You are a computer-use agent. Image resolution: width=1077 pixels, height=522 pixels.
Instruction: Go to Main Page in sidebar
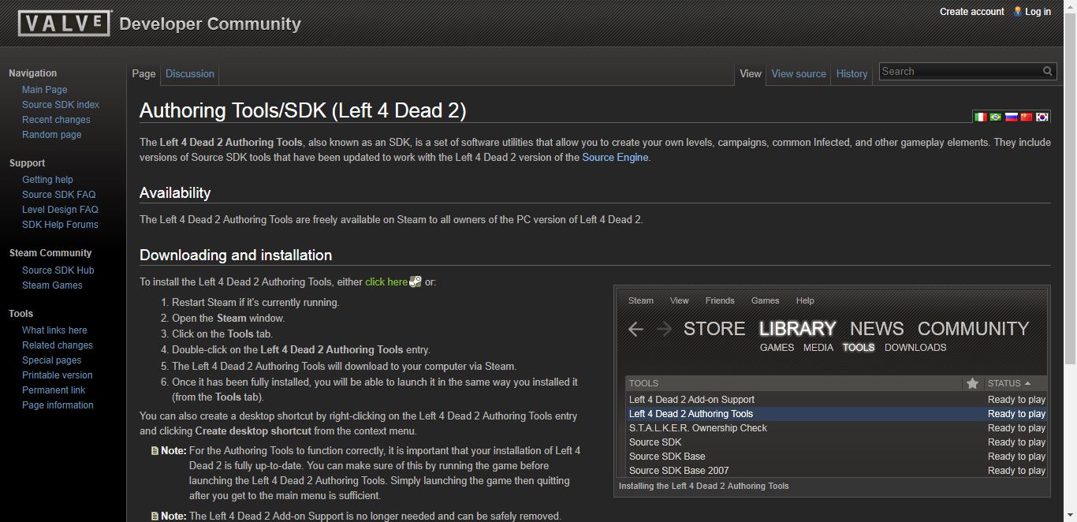pos(44,90)
